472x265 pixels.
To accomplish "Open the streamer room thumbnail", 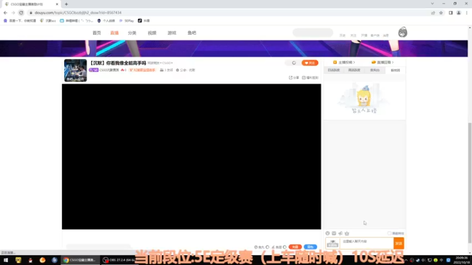I will coord(76,70).
